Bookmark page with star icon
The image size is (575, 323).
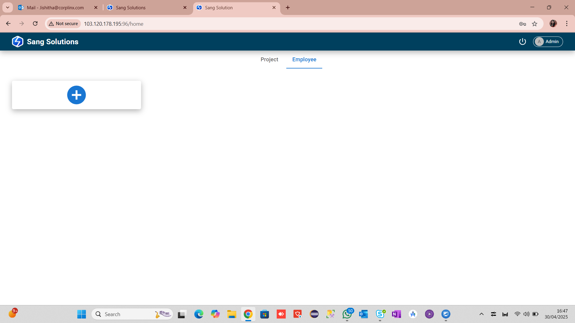[535, 24]
